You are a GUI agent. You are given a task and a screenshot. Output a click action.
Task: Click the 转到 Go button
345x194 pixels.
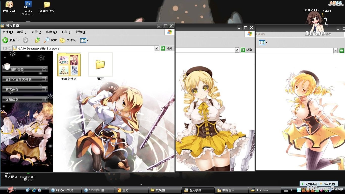pos(167,48)
